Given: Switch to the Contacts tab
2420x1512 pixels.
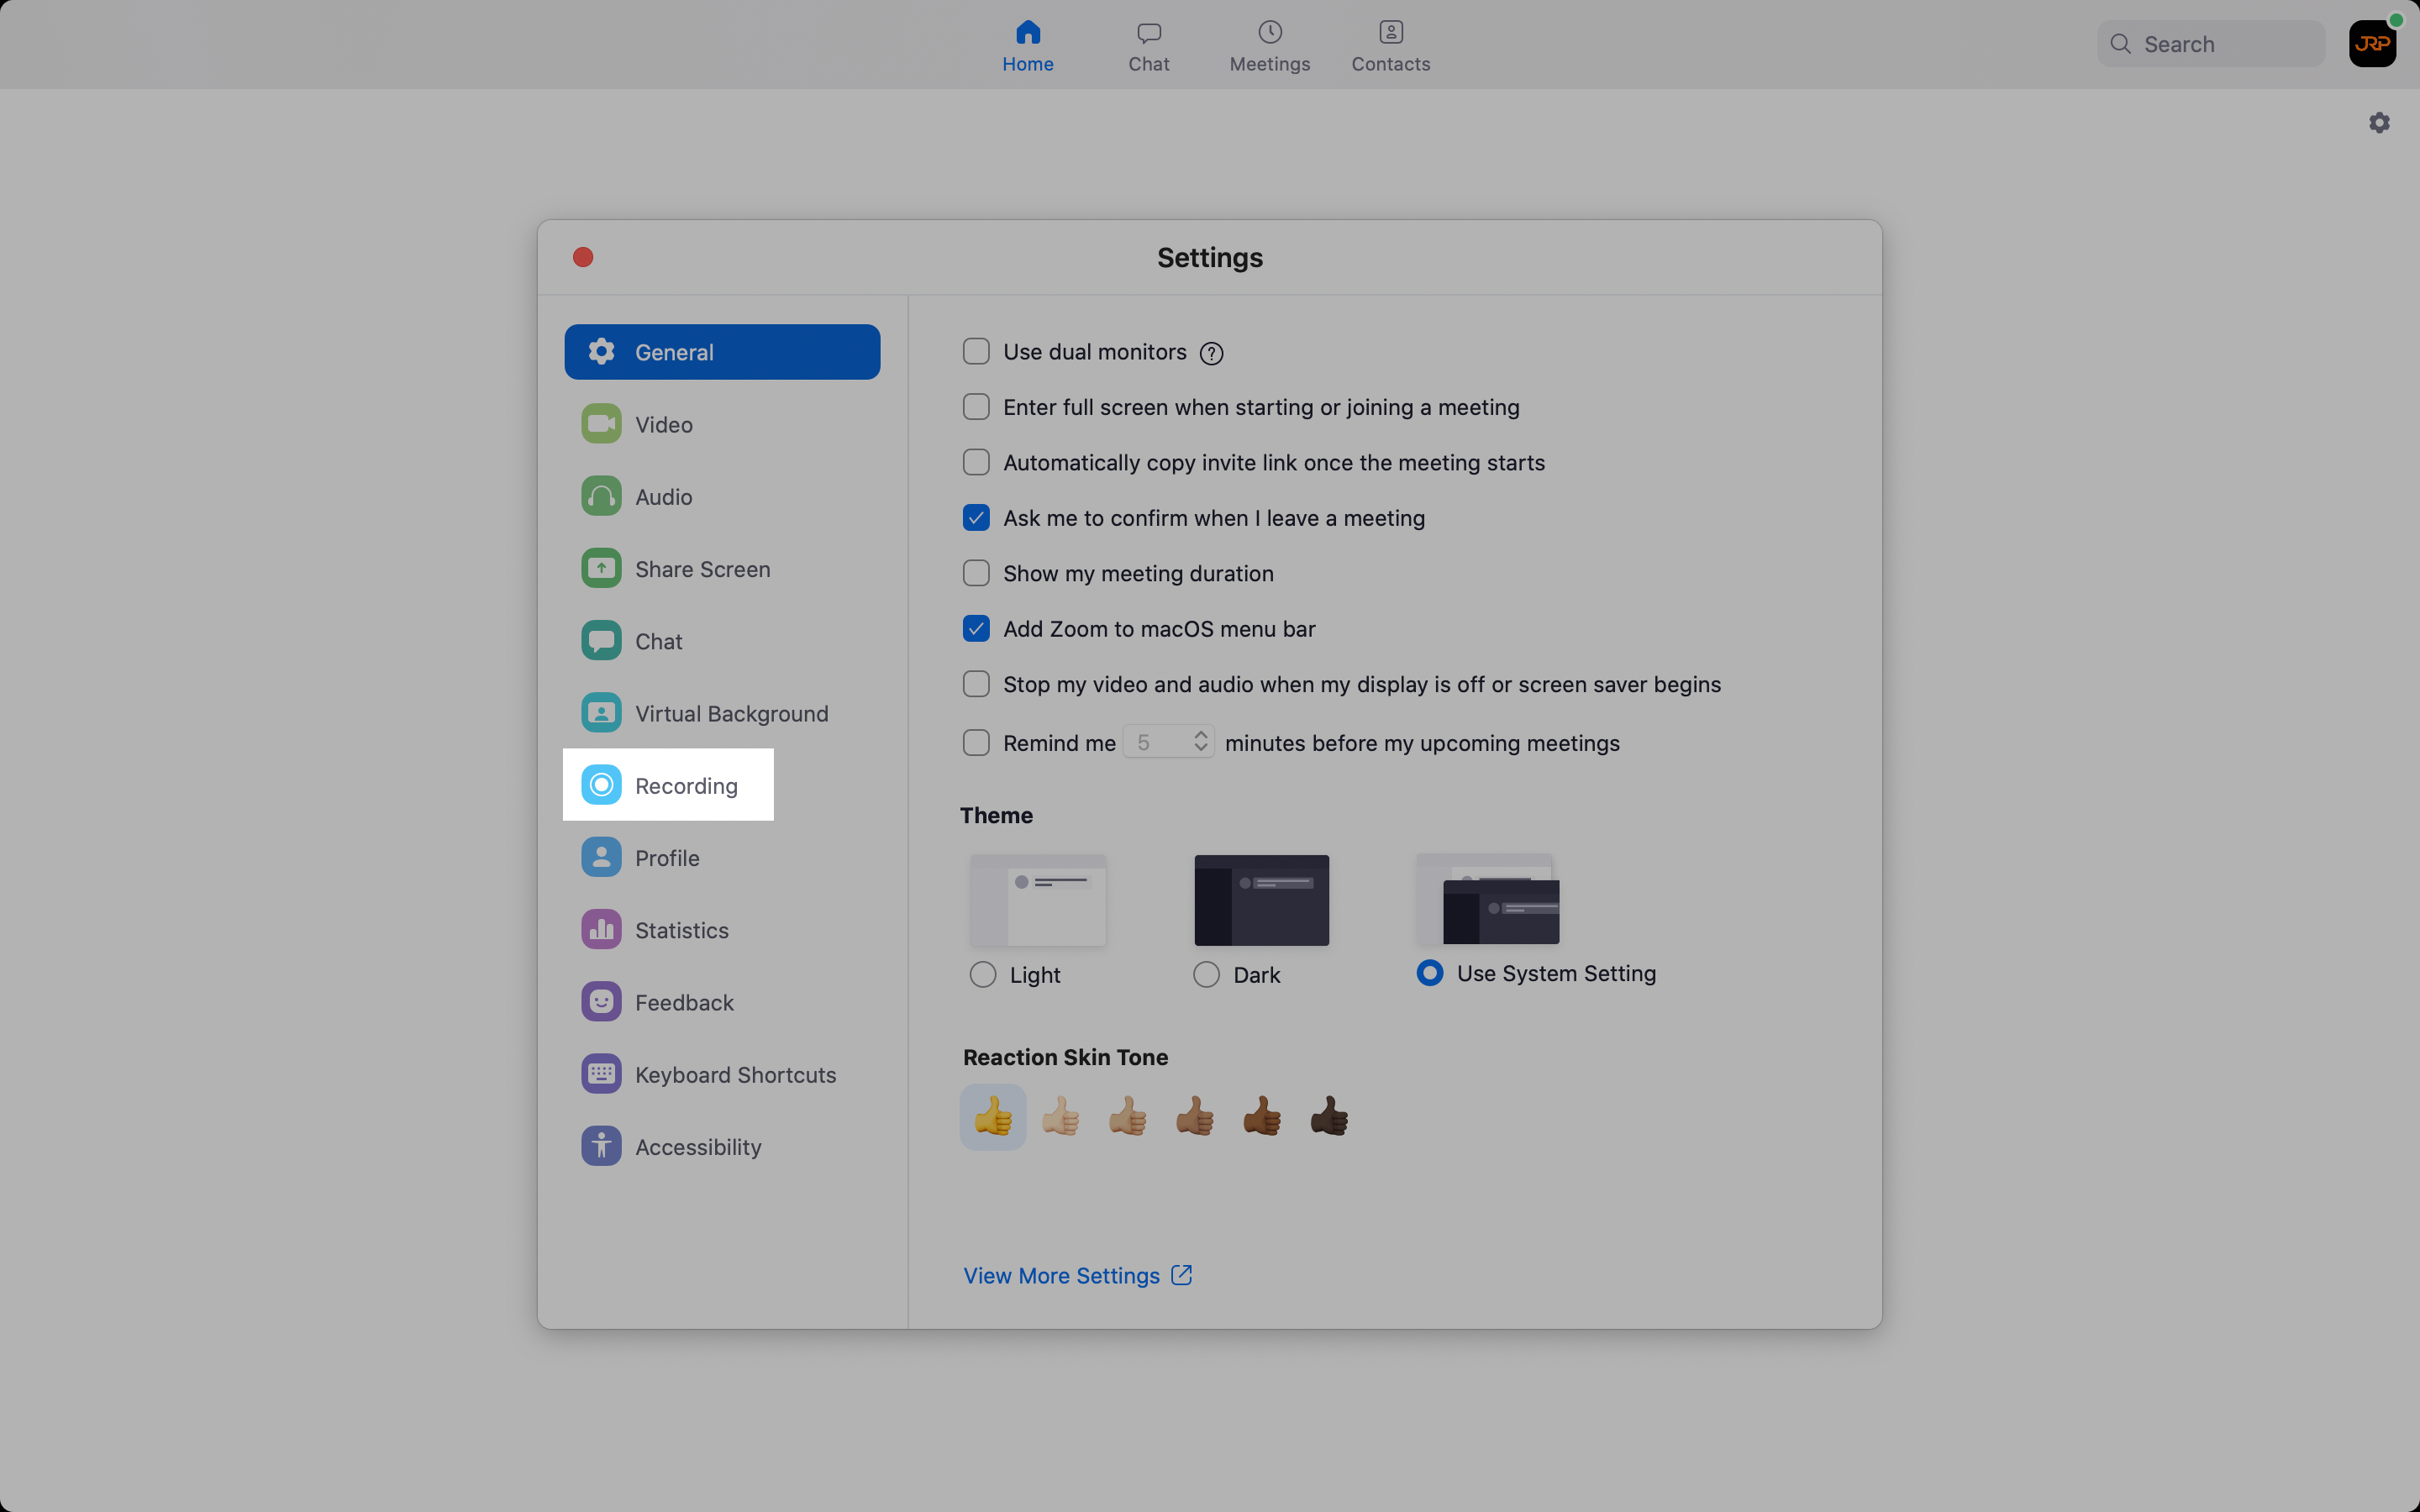Looking at the screenshot, I should click(1389, 44).
